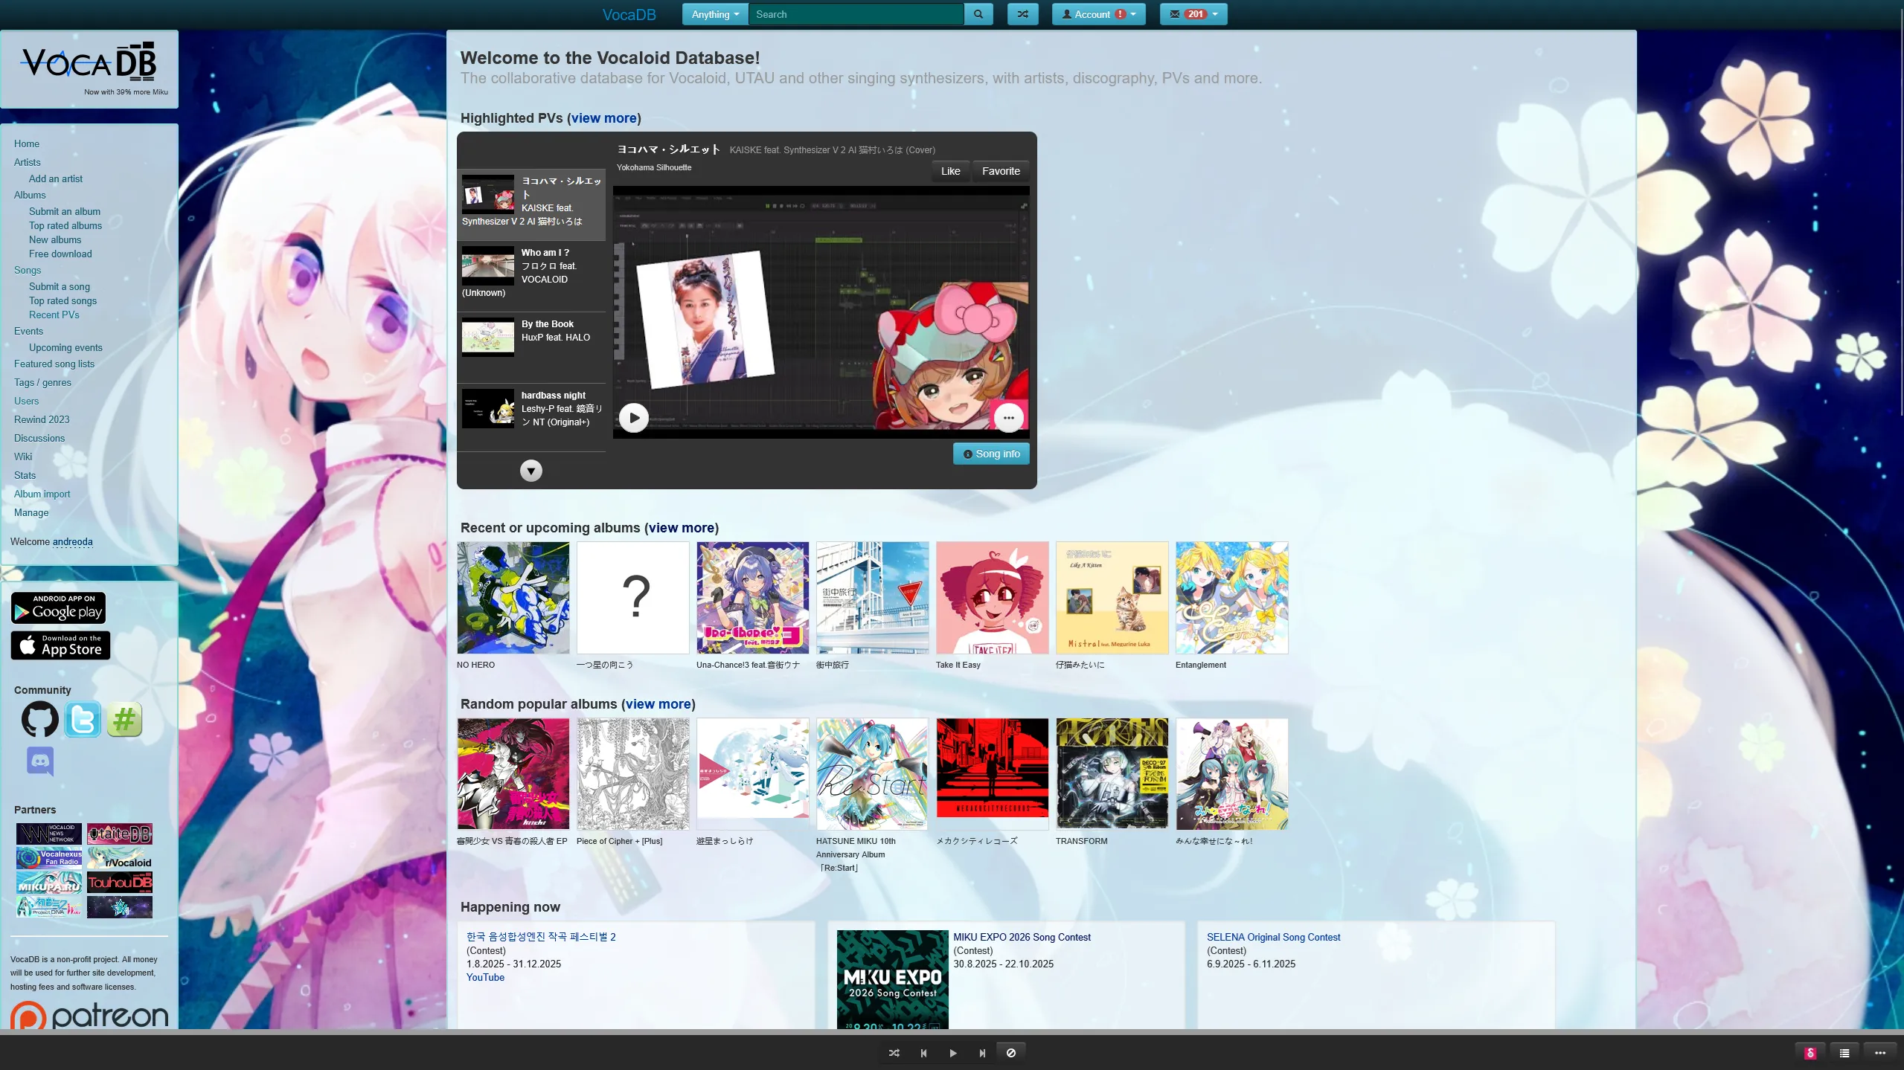This screenshot has width=1904, height=1070.
Task: Click the Google Play app badge
Action: (x=58, y=608)
